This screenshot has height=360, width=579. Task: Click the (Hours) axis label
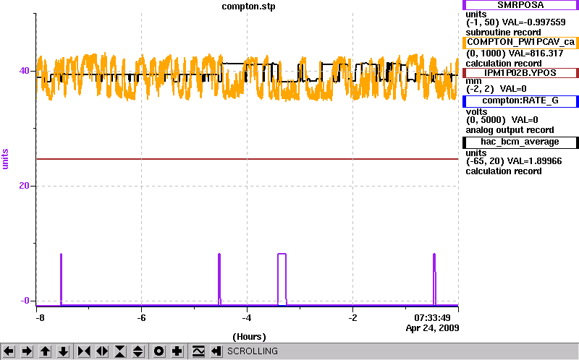(x=249, y=337)
